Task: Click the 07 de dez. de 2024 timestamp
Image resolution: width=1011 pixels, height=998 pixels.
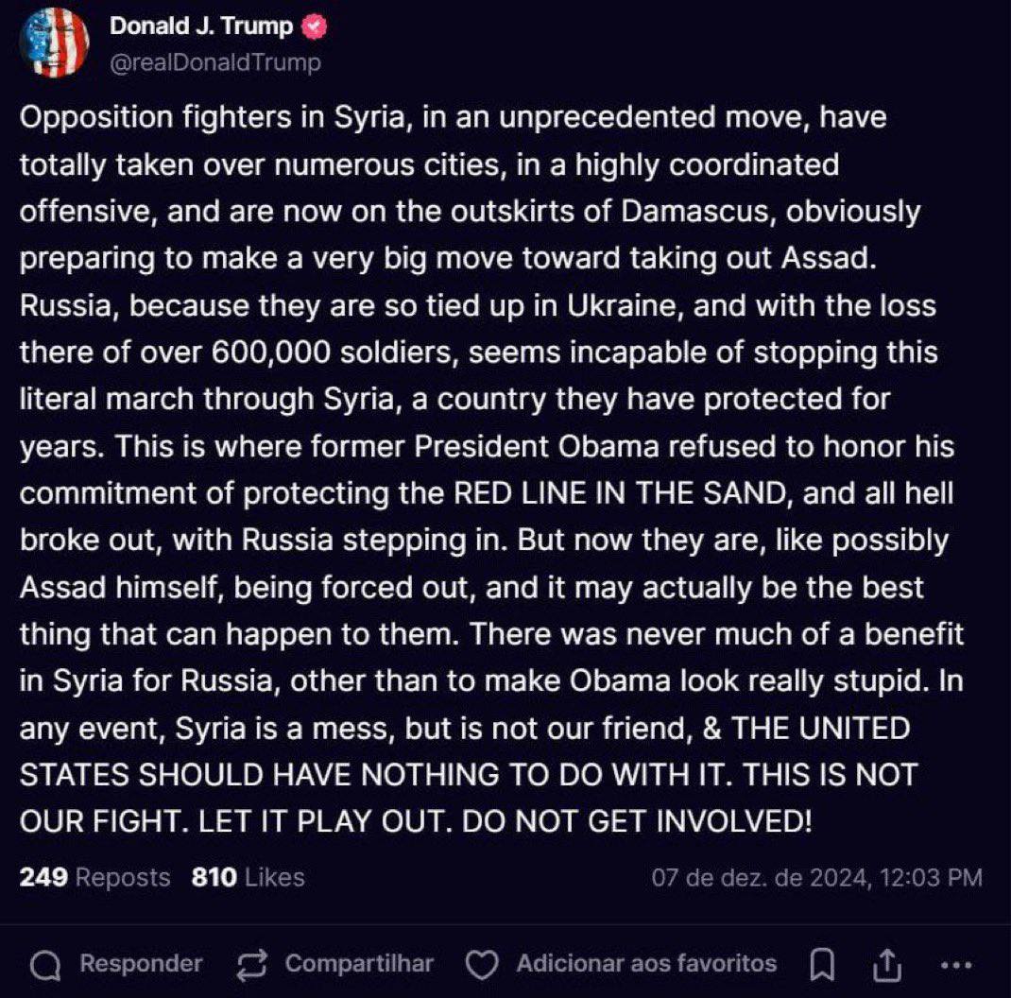Action: pyautogui.click(x=816, y=877)
